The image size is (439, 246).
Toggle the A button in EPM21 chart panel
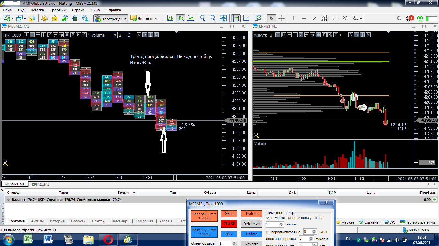click(x=351, y=35)
